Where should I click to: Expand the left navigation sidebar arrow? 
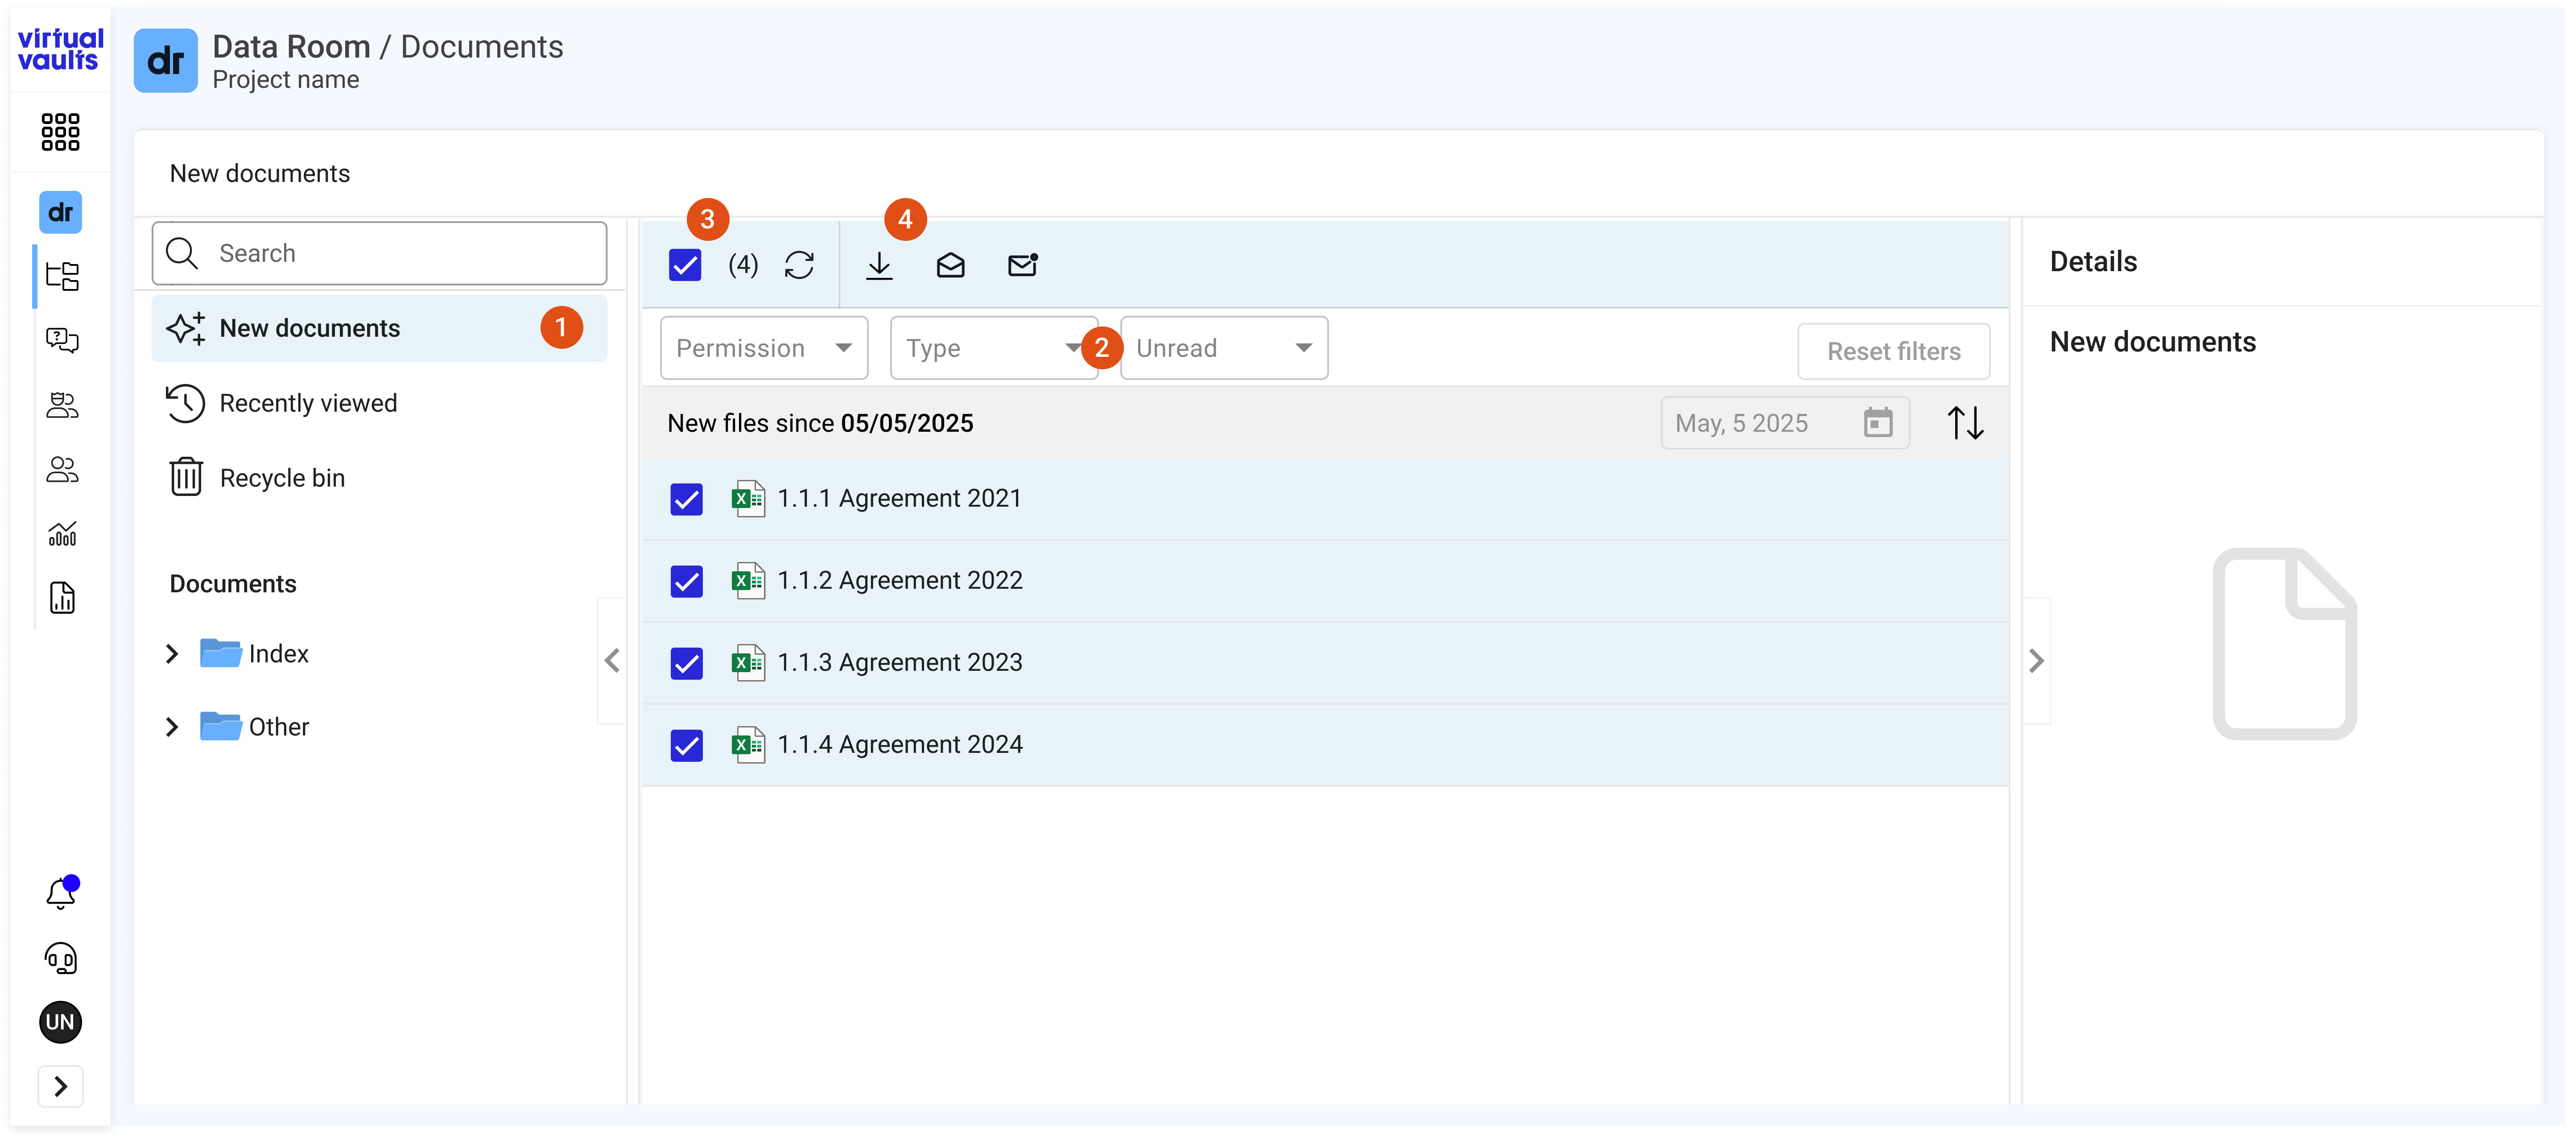60,1086
